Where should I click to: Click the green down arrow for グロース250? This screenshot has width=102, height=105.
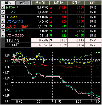(x=51, y=36)
